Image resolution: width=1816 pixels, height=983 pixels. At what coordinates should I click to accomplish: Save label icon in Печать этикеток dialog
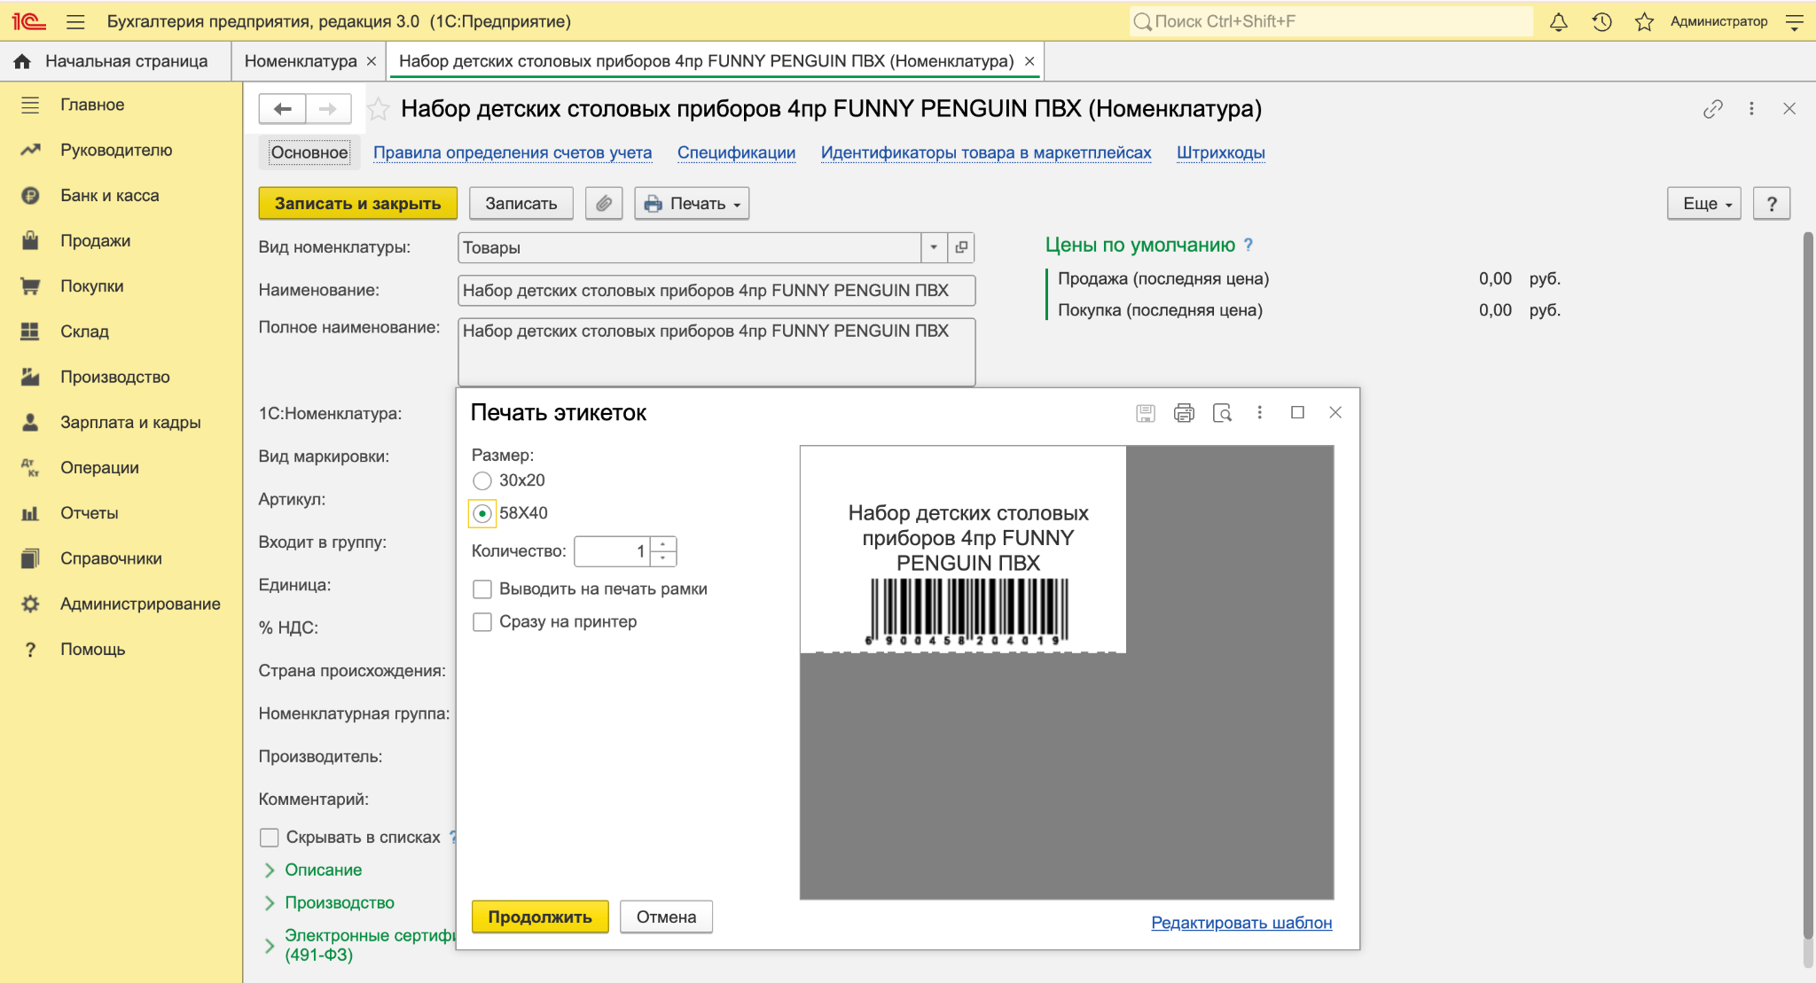pos(1146,413)
